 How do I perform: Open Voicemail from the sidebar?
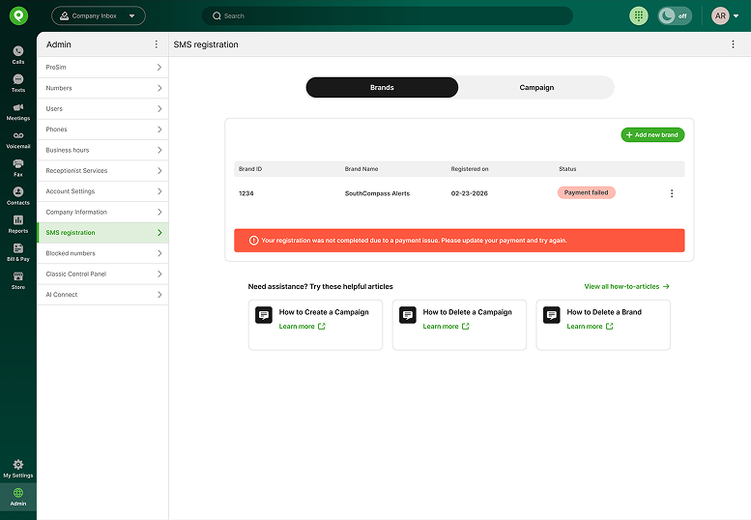click(x=17, y=138)
